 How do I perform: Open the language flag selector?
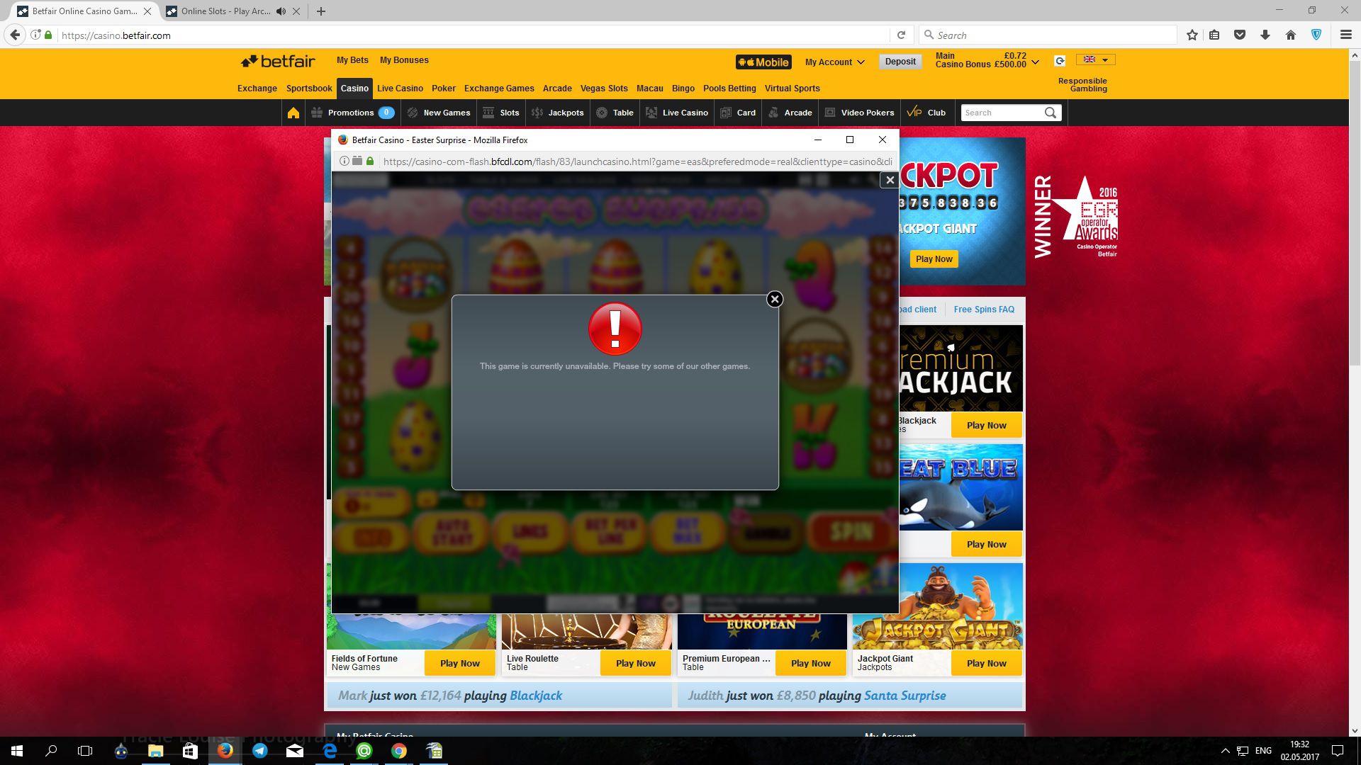(1095, 59)
